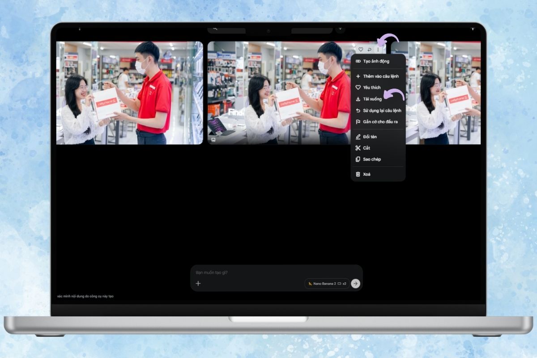537x358 pixels.
Task: Click 'Tải xuống' to download the image
Action: pos(372,99)
